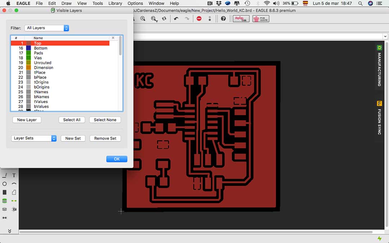Expand more tools with double chevron
The width and height of the screenshot is (389, 243).
coord(9,231)
